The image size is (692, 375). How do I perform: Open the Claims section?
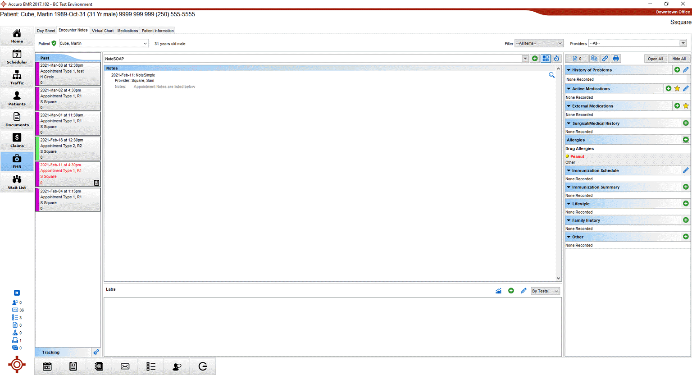(x=17, y=140)
